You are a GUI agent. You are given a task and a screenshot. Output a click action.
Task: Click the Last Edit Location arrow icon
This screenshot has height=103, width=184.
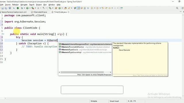pos(103,8)
